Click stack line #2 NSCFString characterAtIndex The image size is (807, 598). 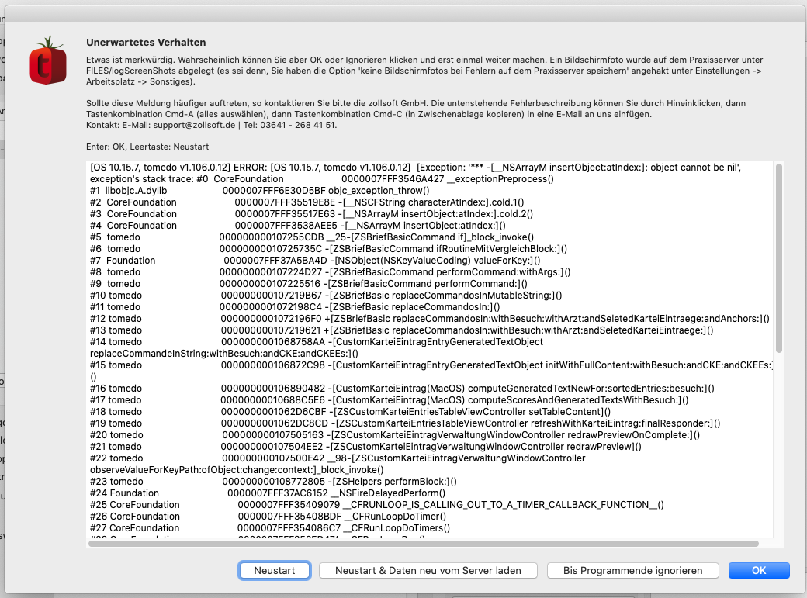point(307,202)
